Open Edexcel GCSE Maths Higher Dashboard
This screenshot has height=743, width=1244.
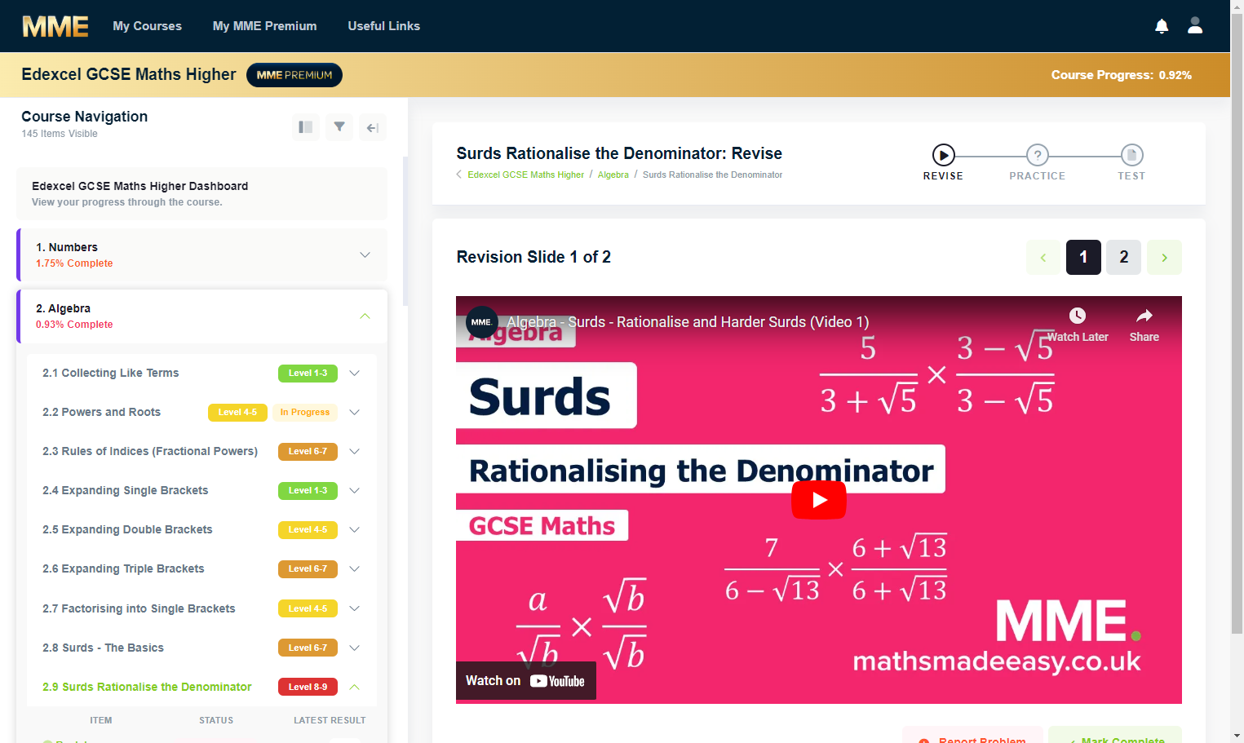point(201,193)
